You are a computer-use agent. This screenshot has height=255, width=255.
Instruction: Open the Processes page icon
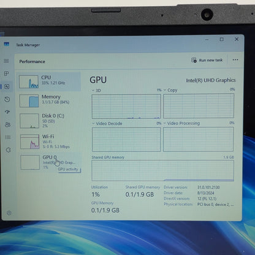7,74
